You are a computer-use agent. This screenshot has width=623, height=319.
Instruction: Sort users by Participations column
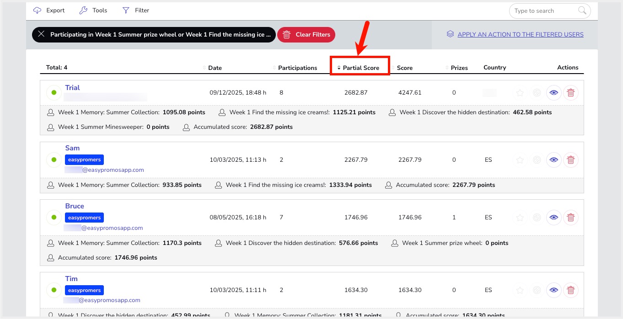coord(297,68)
